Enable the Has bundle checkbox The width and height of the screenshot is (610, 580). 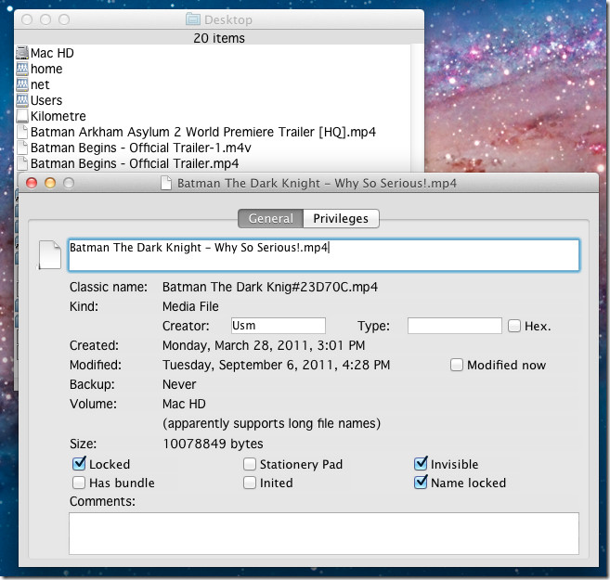point(79,483)
